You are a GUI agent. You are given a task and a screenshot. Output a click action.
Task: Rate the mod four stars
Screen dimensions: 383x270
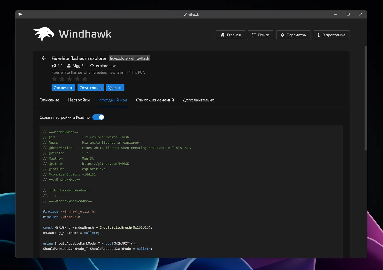tap(77, 79)
